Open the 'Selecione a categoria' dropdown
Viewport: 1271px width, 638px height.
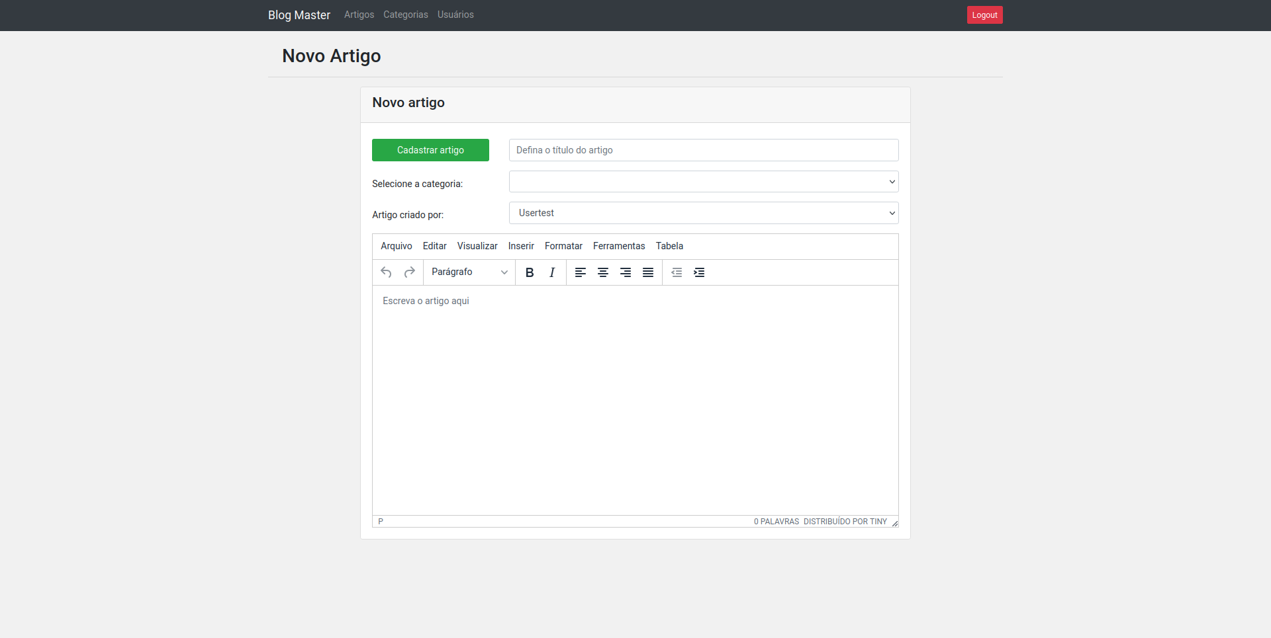704,181
